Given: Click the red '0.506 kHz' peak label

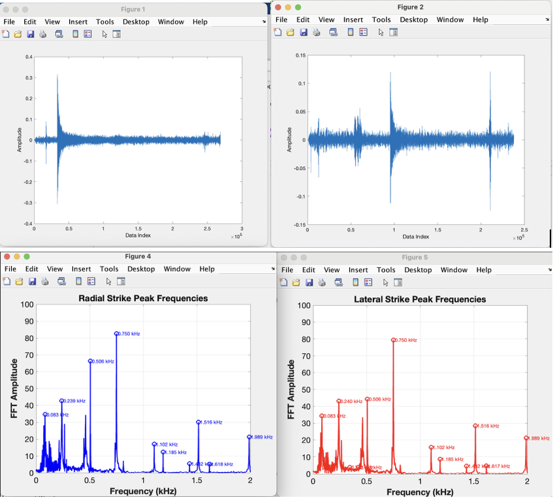Looking at the screenshot, I should click(380, 400).
